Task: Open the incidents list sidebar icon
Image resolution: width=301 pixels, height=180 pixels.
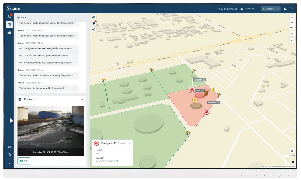Action: point(9,25)
